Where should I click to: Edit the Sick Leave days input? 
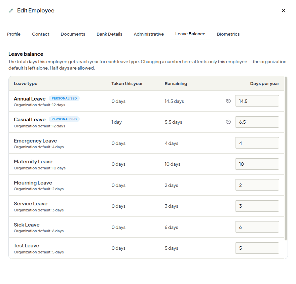click(x=257, y=227)
